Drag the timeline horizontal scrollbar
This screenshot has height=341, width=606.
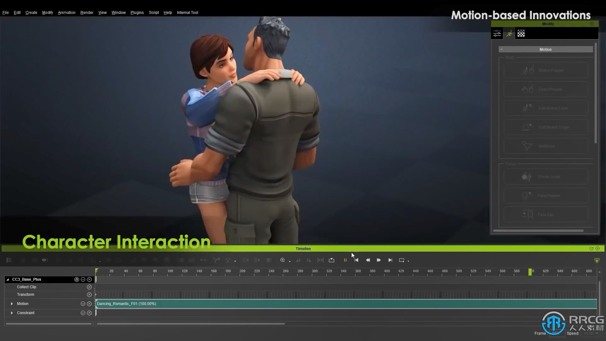click(x=190, y=324)
